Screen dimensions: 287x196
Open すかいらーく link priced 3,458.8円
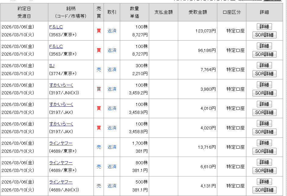coord(61,124)
